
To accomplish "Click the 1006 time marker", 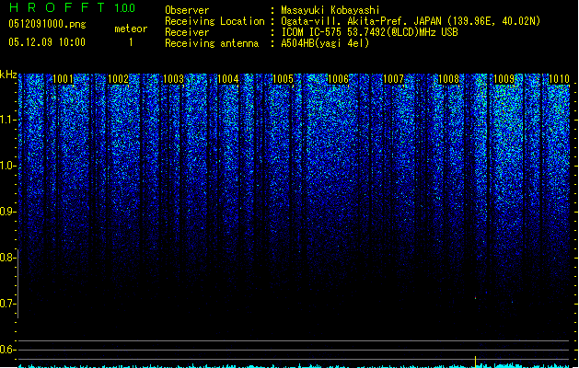I will (338, 79).
